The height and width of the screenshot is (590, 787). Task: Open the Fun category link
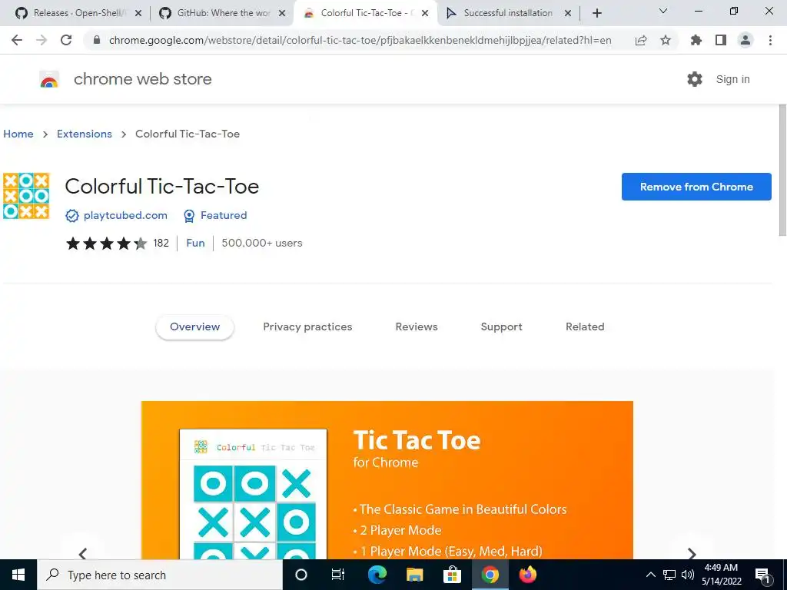click(x=195, y=243)
